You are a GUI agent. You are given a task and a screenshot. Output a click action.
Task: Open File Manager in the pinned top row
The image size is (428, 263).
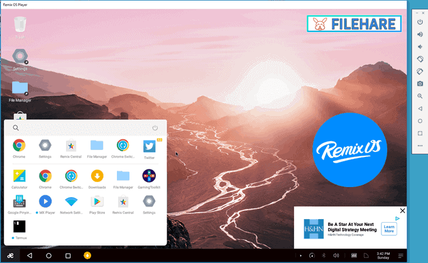coord(97,145)
